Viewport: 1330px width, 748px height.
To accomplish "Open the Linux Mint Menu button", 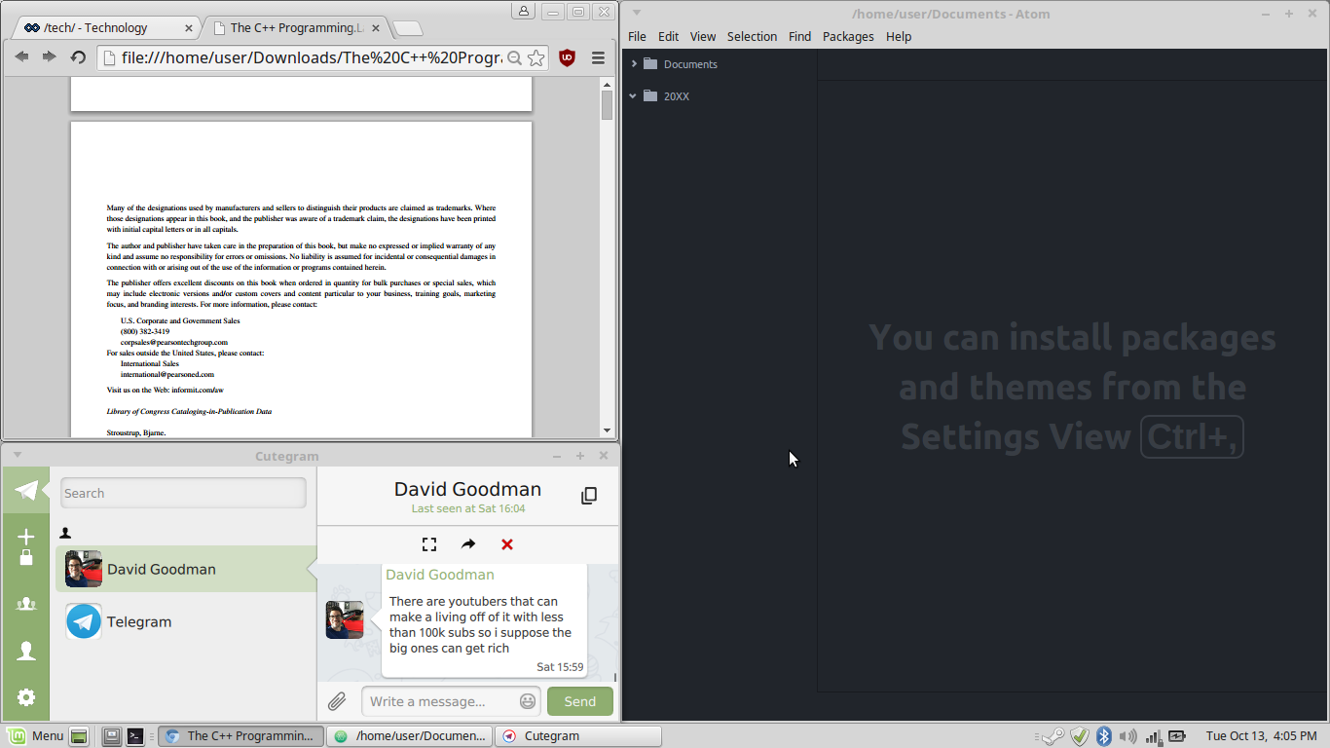I will coord(35,736).
